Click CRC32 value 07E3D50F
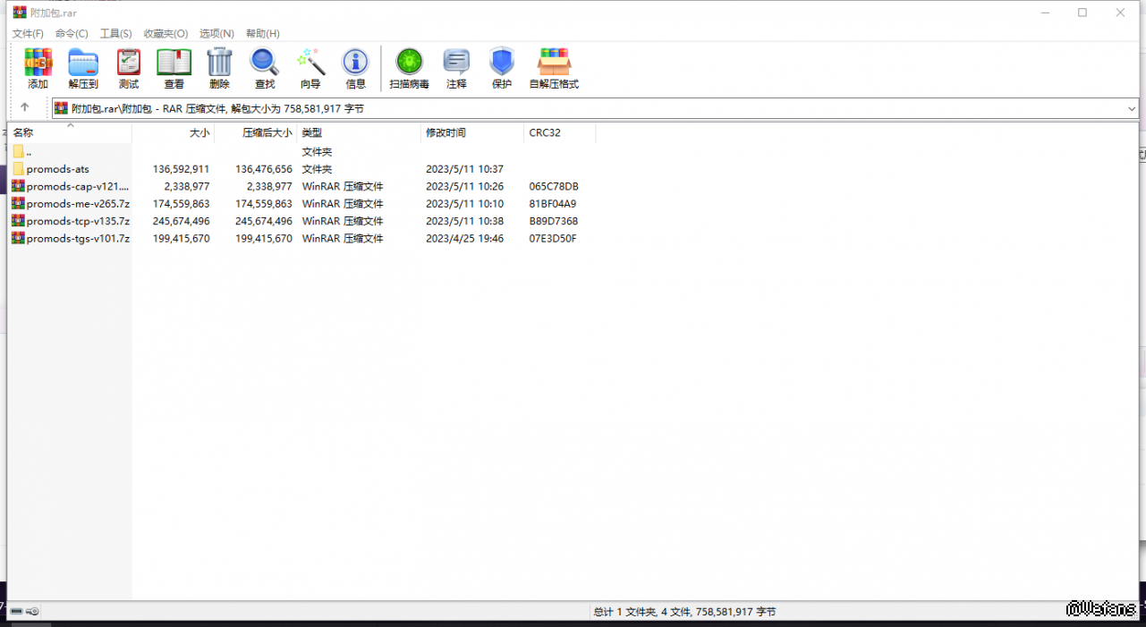 pos(553,238)
